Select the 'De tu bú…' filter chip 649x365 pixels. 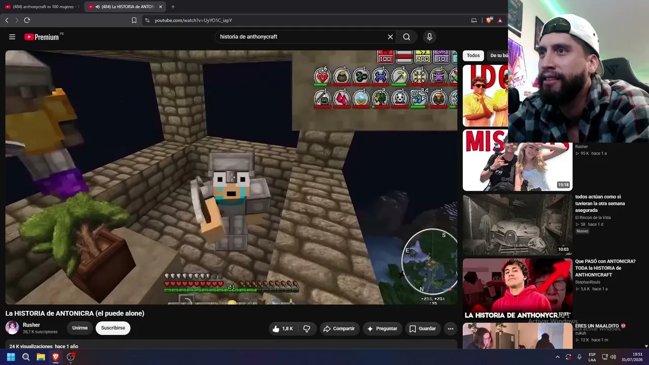(498, 56)
